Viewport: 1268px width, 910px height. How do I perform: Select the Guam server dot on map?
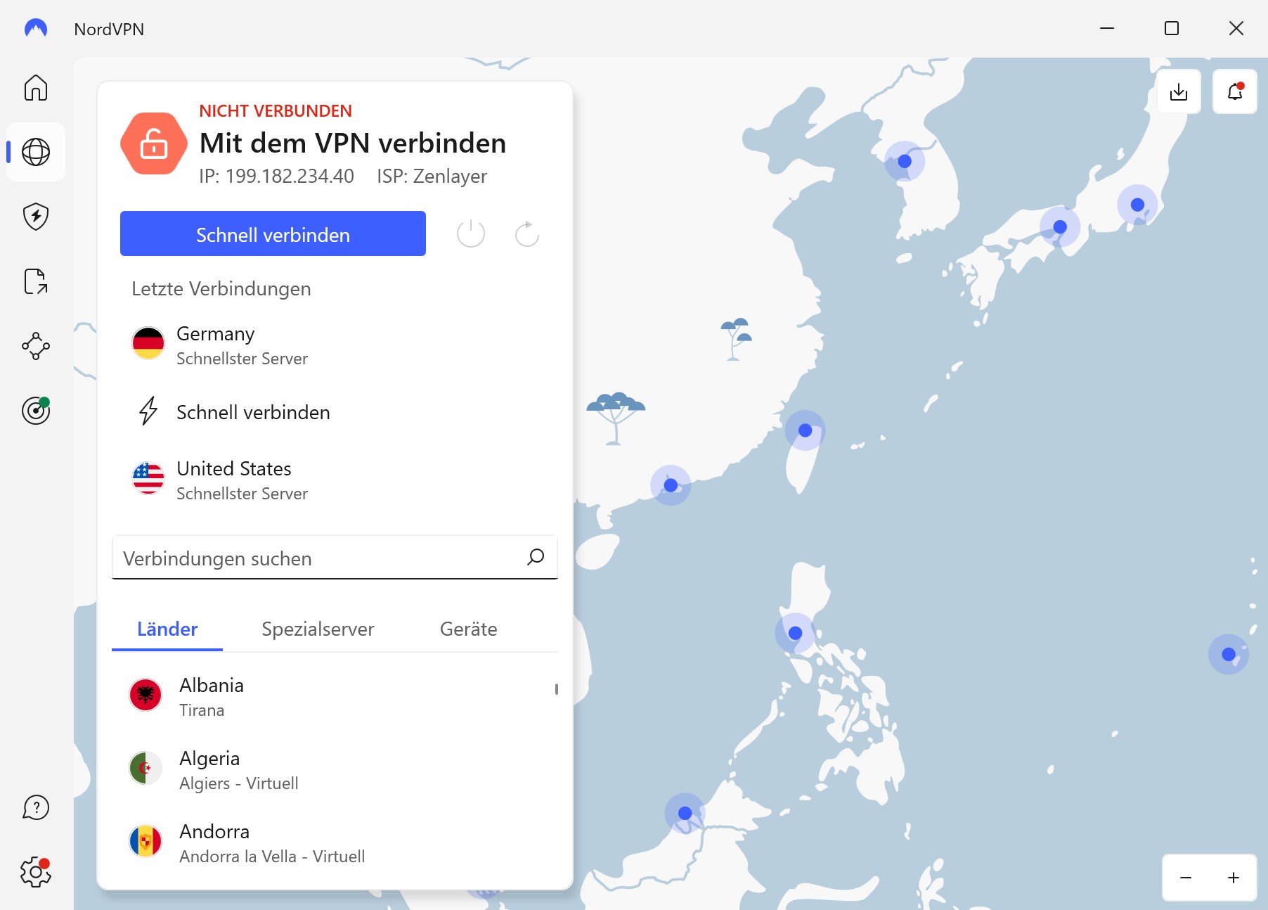pyautogui.click(x=1229, y=655)
